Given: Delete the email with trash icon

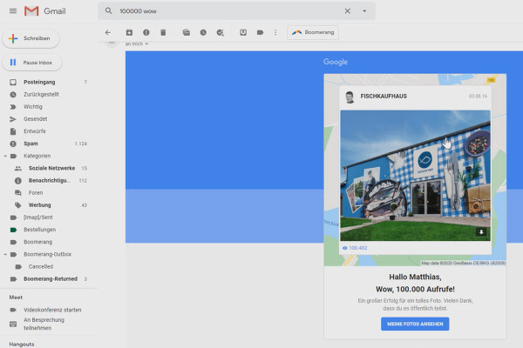Looking at the screenshot, I should coord(163,32).
